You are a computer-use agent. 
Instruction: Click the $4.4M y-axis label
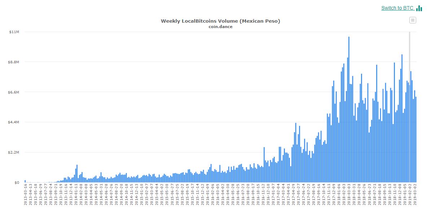(14, 122)
